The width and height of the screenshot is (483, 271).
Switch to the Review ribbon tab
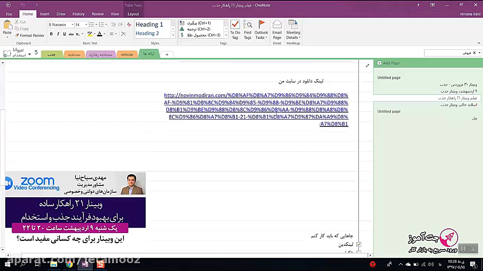pos(97,14)
